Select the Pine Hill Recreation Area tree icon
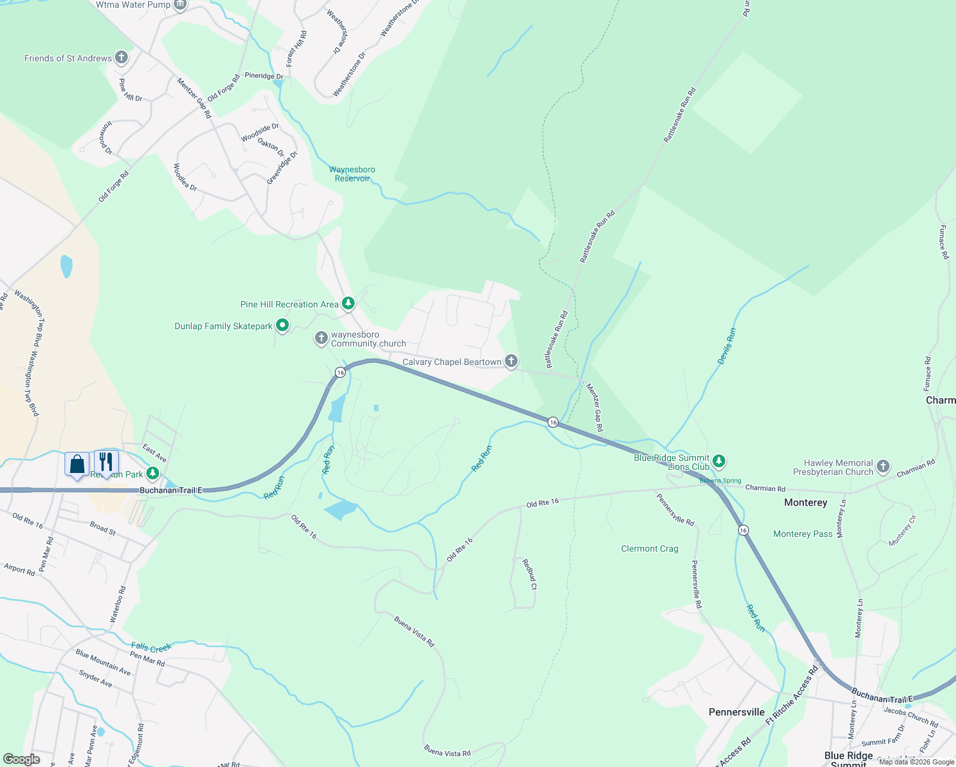This screenshot has width=956, height=767. coord(348,304)
